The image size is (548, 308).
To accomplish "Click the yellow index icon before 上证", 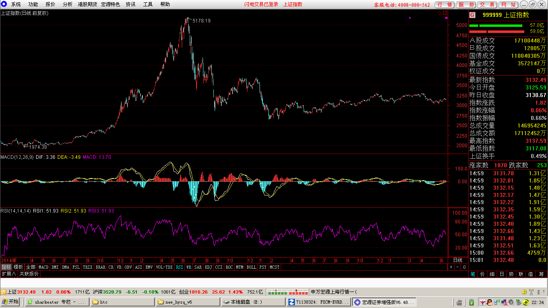I will (x=3, y=292).
